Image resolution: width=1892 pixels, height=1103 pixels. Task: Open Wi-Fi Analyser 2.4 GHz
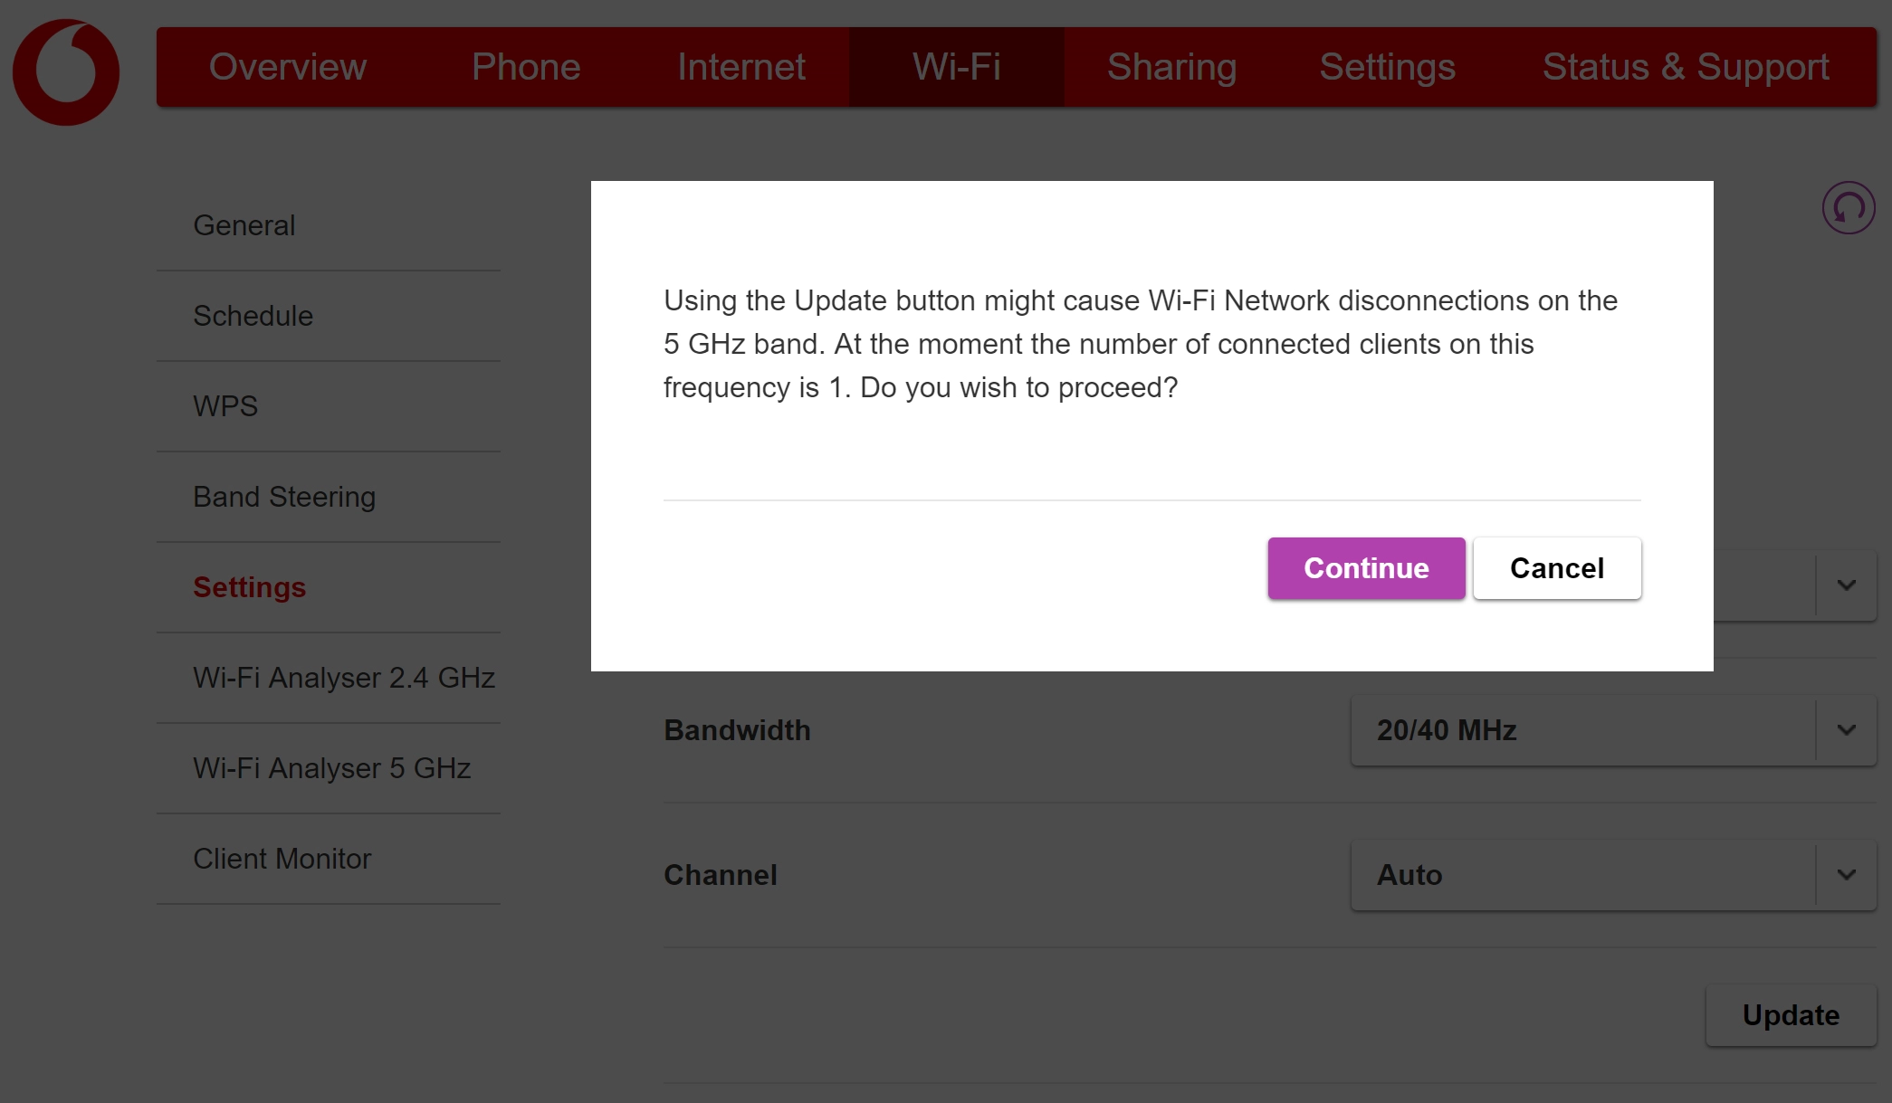pyautogui.click(x=344, y=677)
